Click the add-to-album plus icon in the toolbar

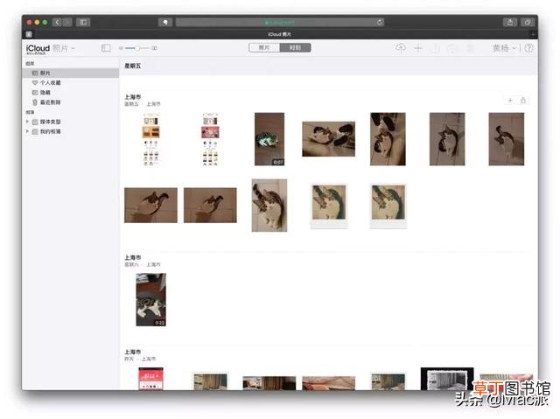(x=418, y=48)
